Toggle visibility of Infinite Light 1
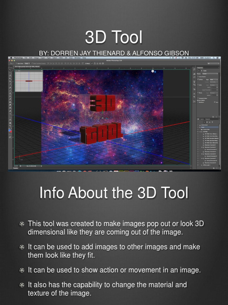This screenshot has height=305, width=228. [x=198, y=165]
